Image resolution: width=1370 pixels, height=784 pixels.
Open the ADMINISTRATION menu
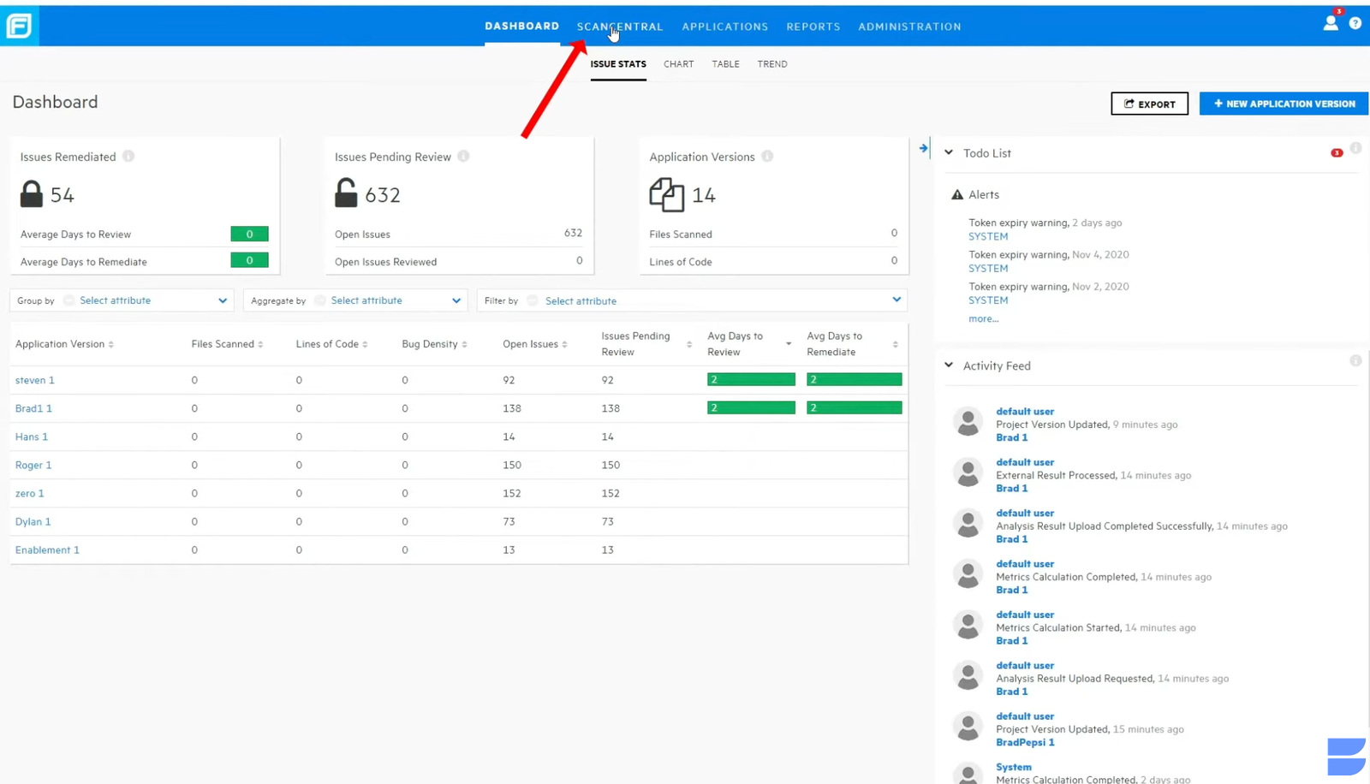tap(908, 27)
